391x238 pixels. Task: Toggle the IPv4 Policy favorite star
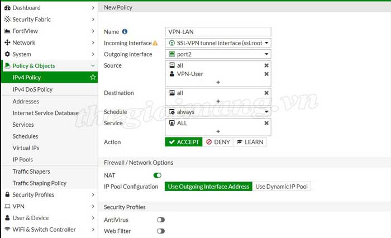coord(93,77)
